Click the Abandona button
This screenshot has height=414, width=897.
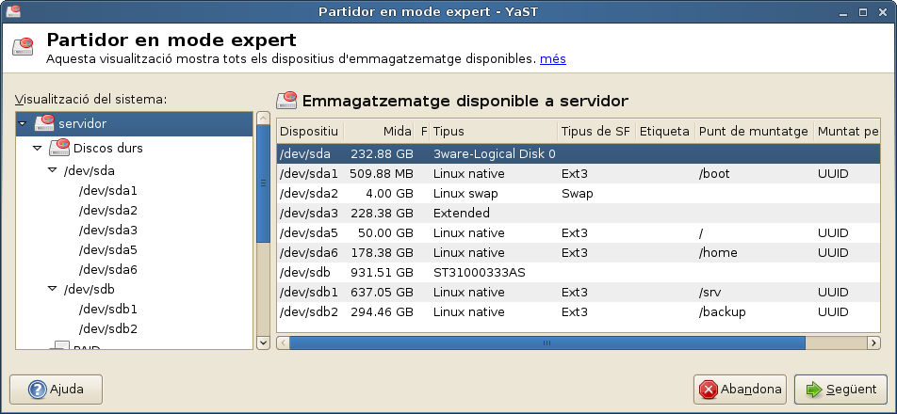coord(741,389)
